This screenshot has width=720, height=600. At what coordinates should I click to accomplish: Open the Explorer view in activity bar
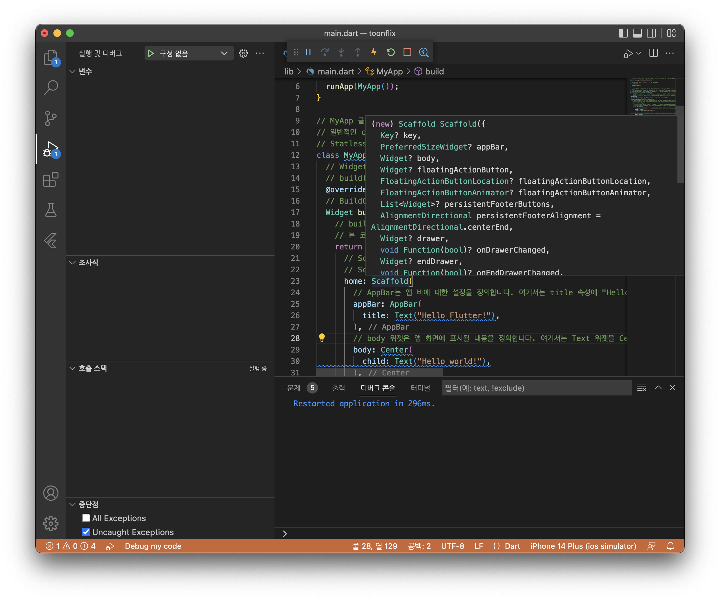(x=51, y=57)
